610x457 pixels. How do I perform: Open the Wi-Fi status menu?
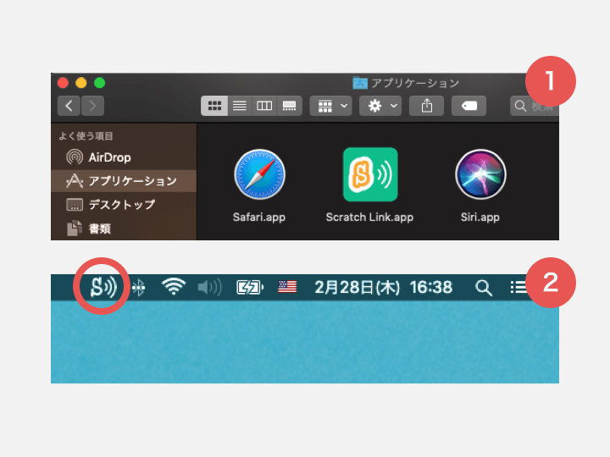174,287
